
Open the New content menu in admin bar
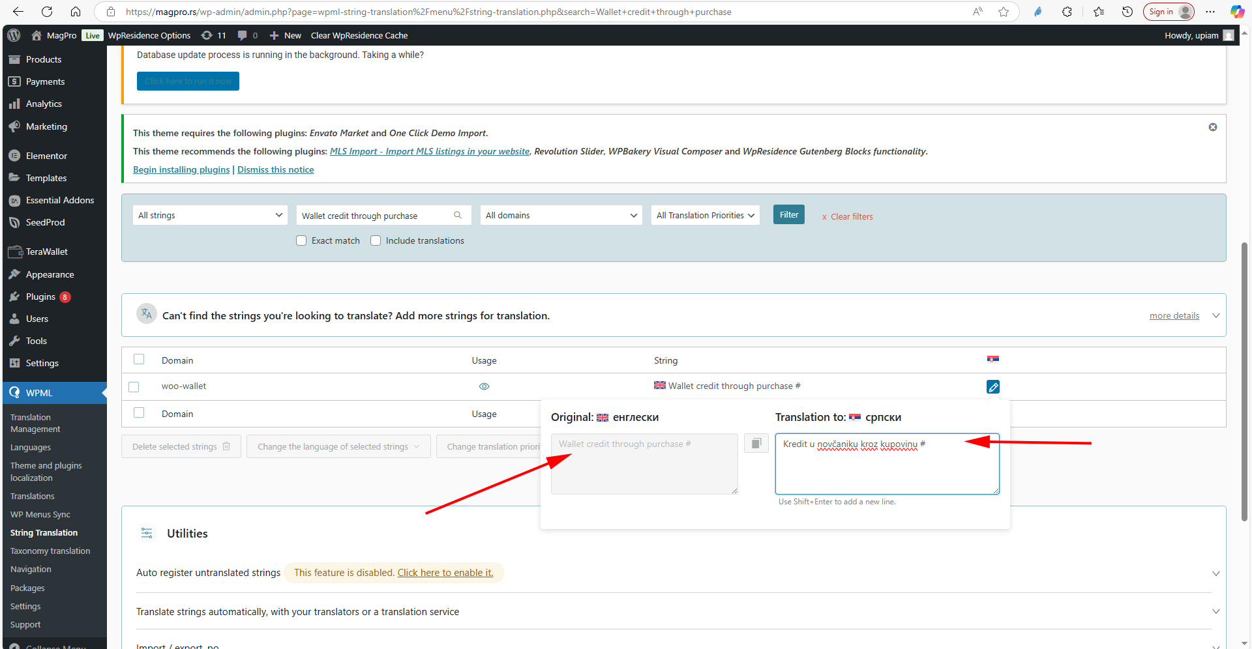[286, 35]
